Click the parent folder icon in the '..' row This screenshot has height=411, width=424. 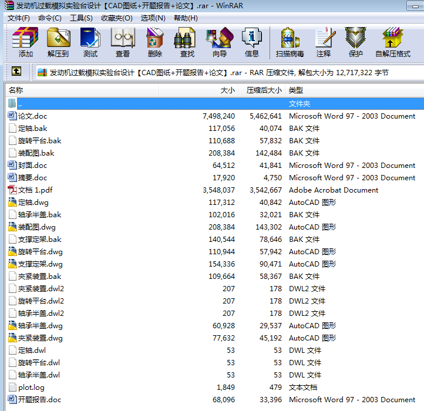click(x=12, y=103)
